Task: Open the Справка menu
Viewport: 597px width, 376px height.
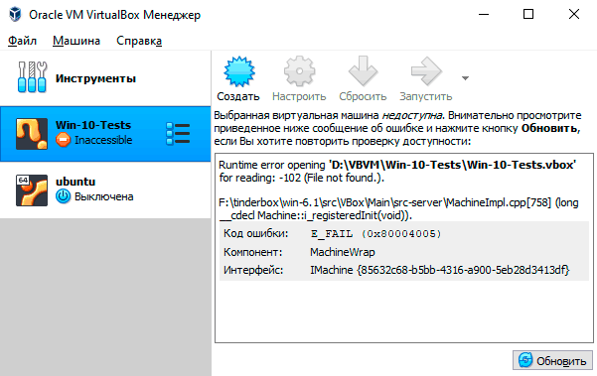Action: [x=139, y=41]
